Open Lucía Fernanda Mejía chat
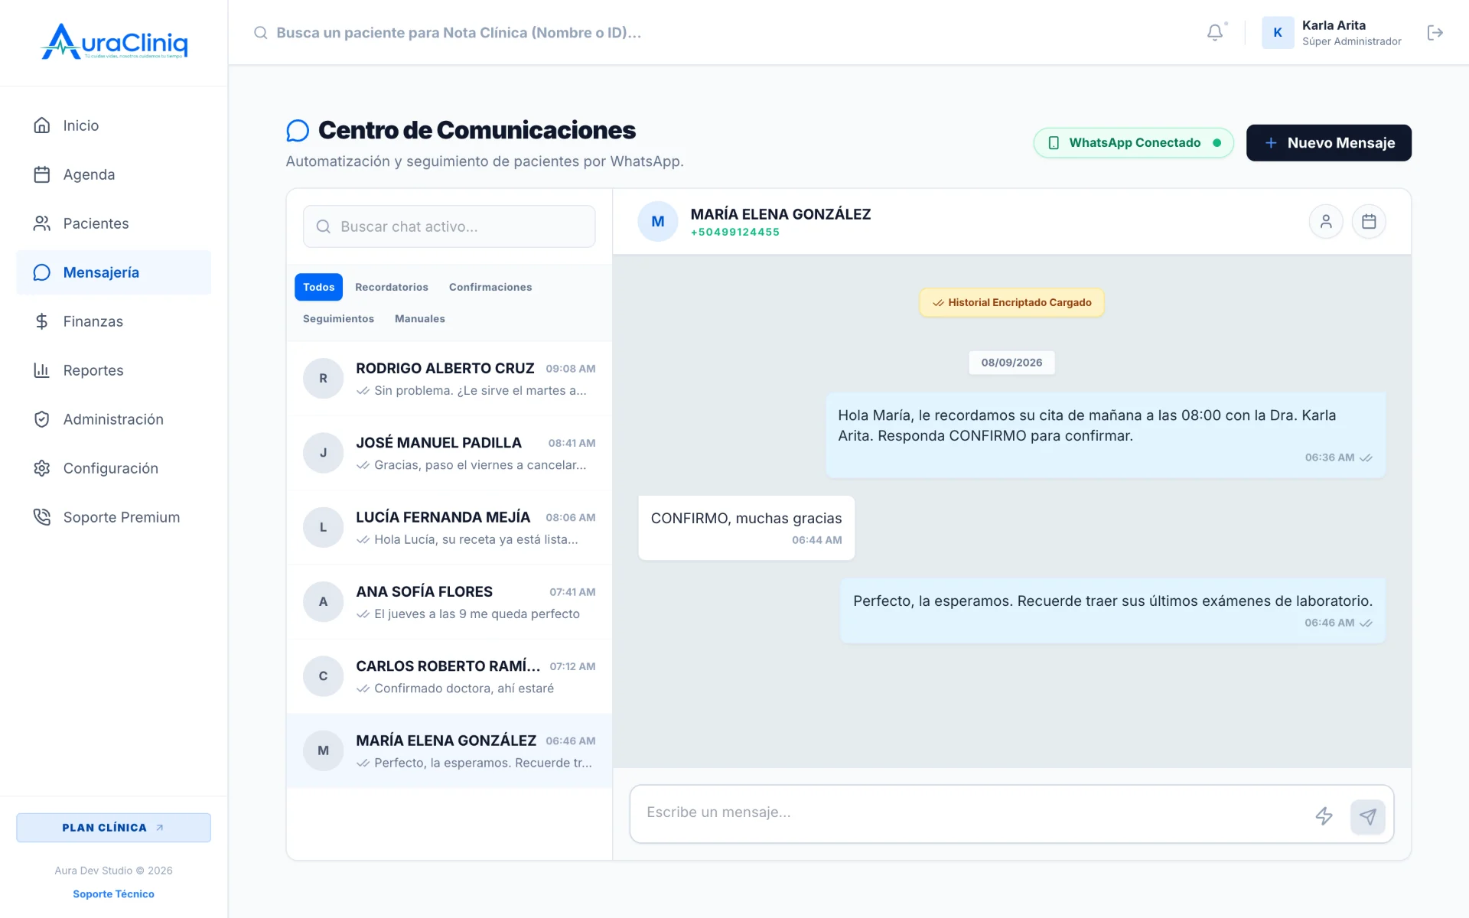This screenshot has height=918, width=1469. [x=449, y=528]
